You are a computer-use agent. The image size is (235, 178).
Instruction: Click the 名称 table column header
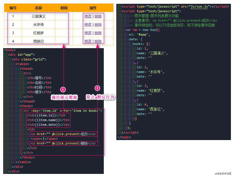38,8
